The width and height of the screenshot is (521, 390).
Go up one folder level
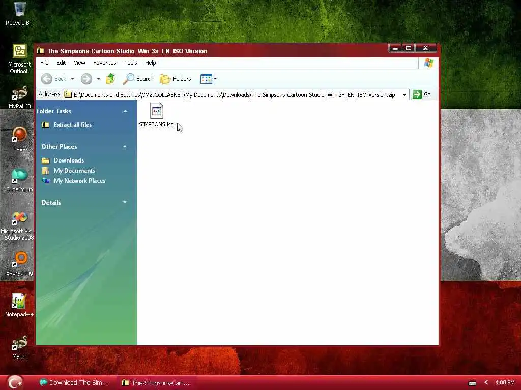110,79
